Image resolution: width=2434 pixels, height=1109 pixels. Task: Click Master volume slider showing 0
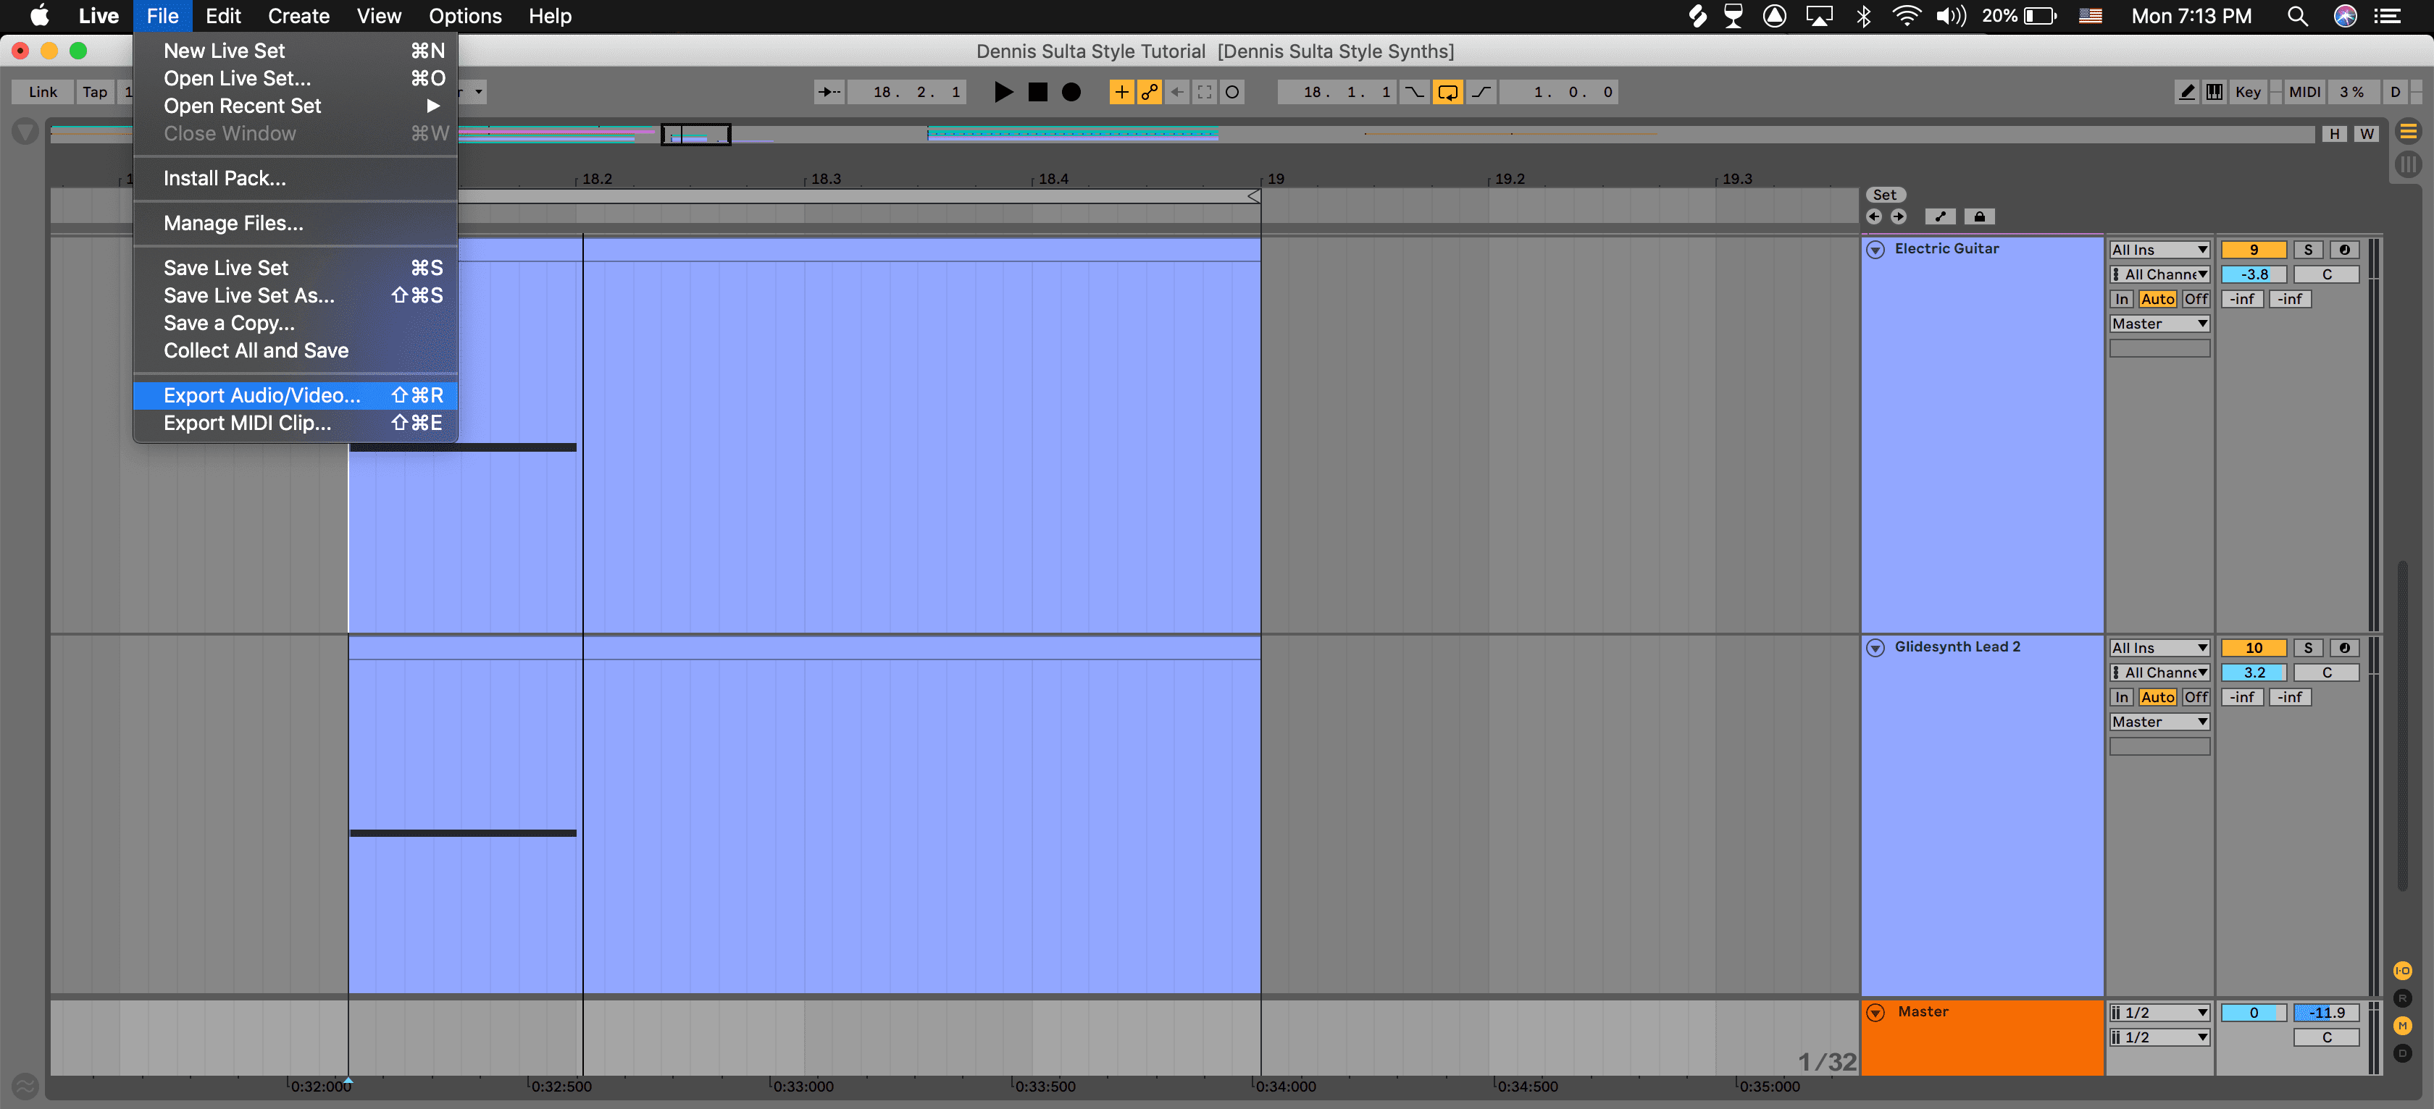tap(2254, 1012)
